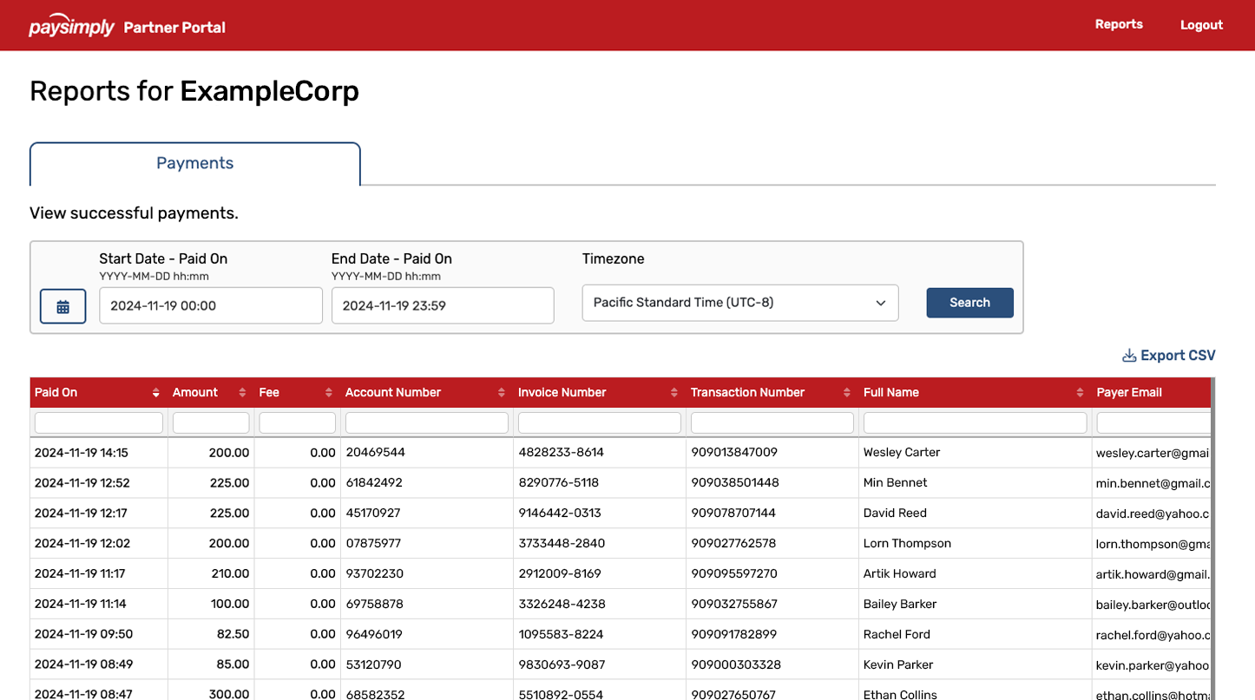
Task: Click email wesley.carter@gmai
Action: tap(1153, 453)
